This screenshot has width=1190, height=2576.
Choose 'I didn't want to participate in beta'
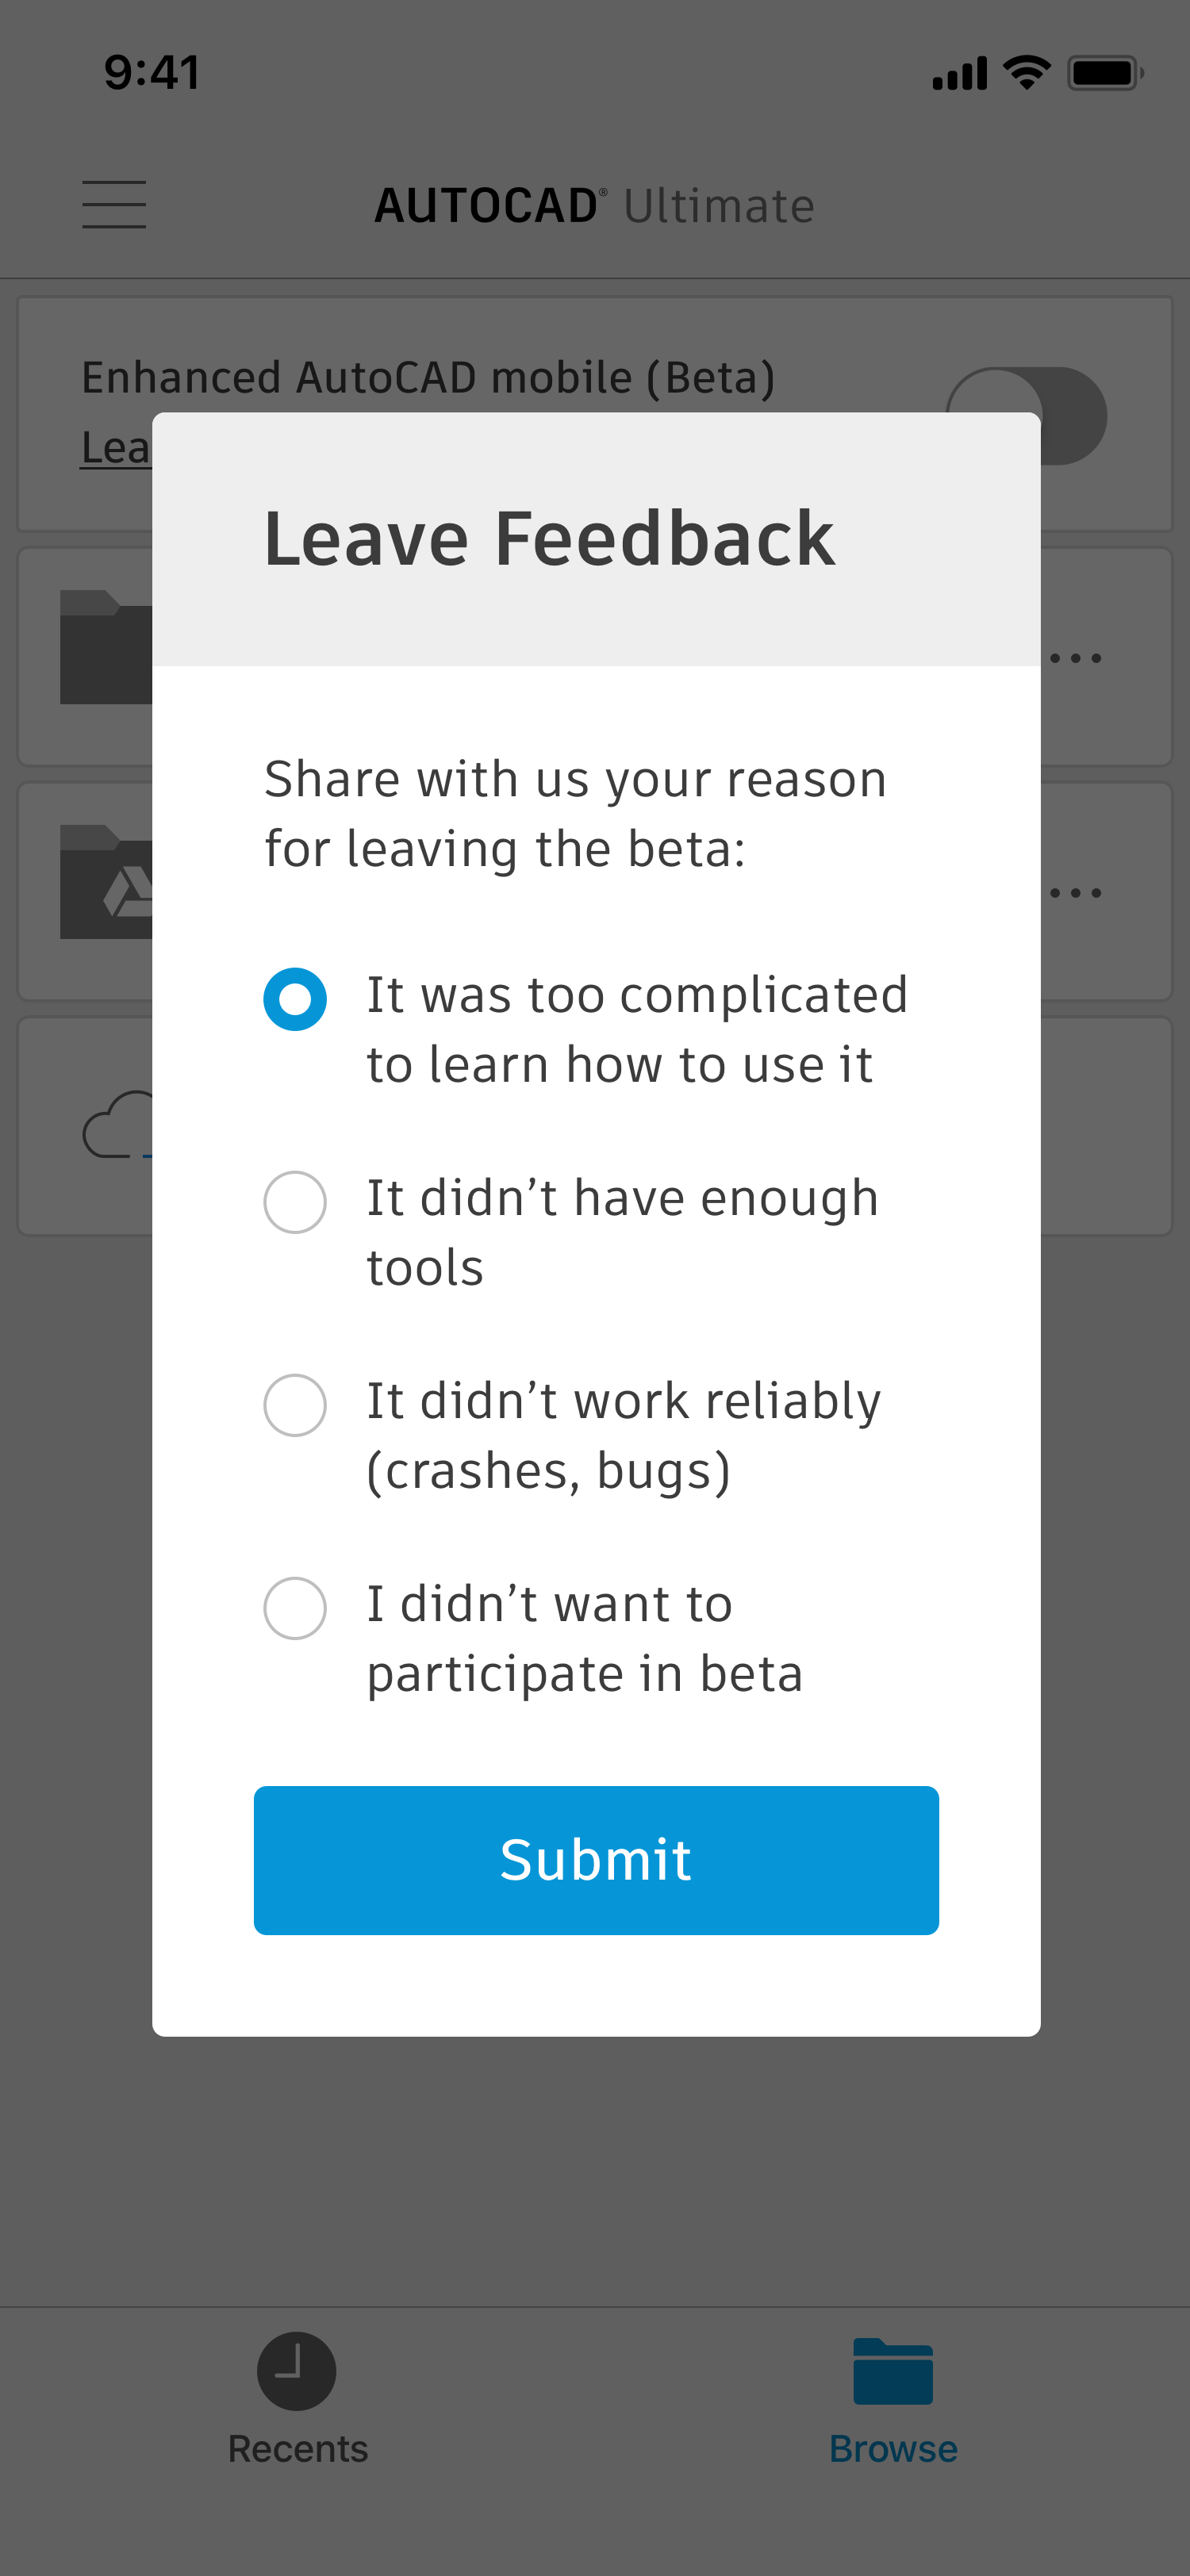294,1608
